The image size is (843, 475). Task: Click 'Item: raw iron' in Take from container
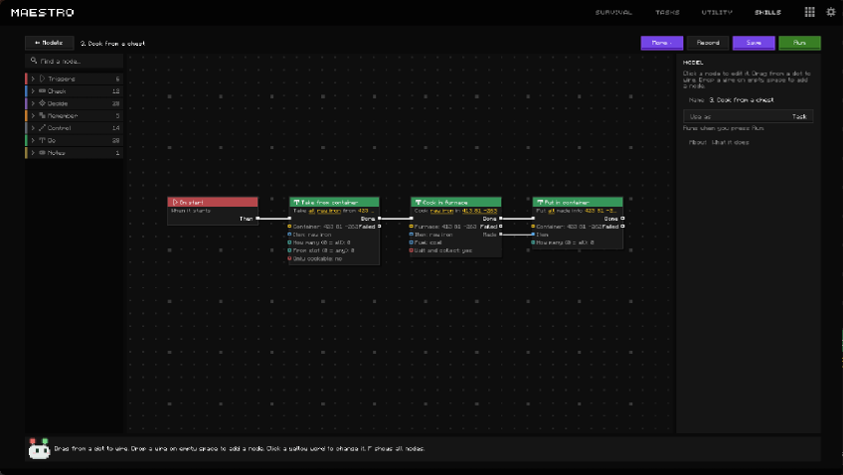312,235
